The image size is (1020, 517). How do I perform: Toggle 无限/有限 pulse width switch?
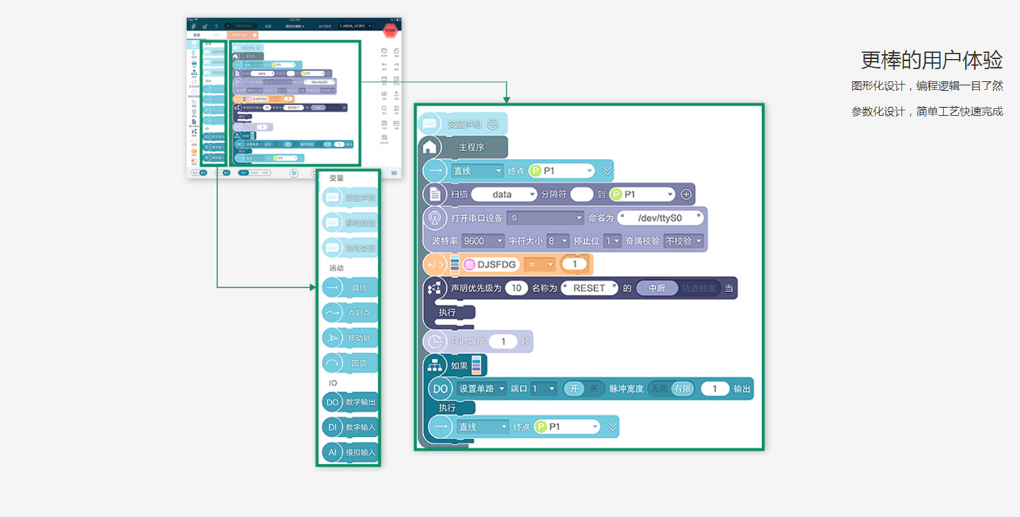pos(671,388)
